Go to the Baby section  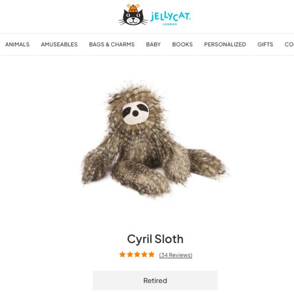point(154,45)
